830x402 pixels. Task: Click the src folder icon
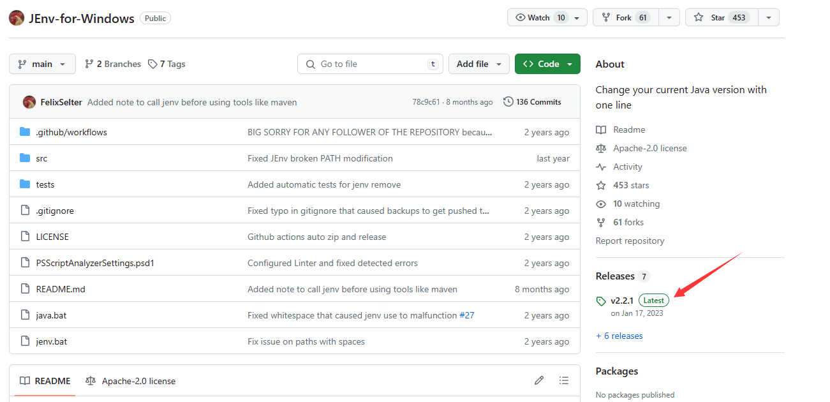tap(25, 158)
